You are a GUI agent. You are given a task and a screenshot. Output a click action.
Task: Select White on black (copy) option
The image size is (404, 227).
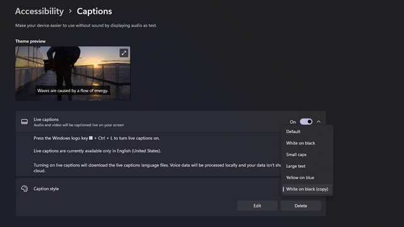click(x=307, y=189)
